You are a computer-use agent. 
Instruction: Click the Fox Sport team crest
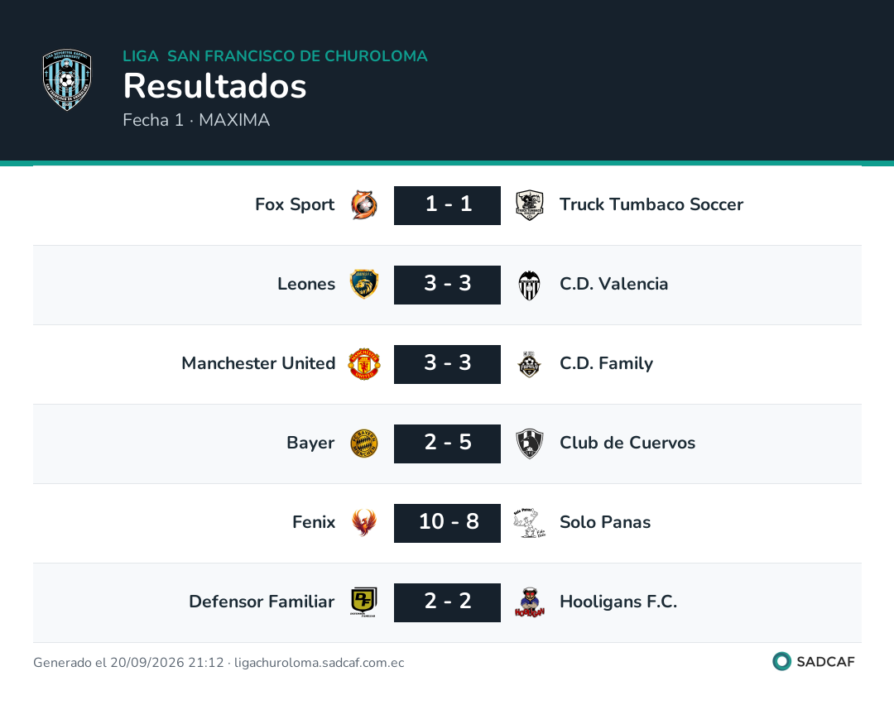[x=363, y=205]
